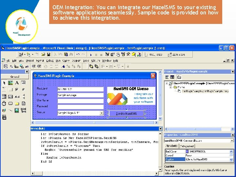Click the Break pause button in toolbar
The width and height of the screenshot is (236, 177).
pyautogui.click(x=96, y=55)
